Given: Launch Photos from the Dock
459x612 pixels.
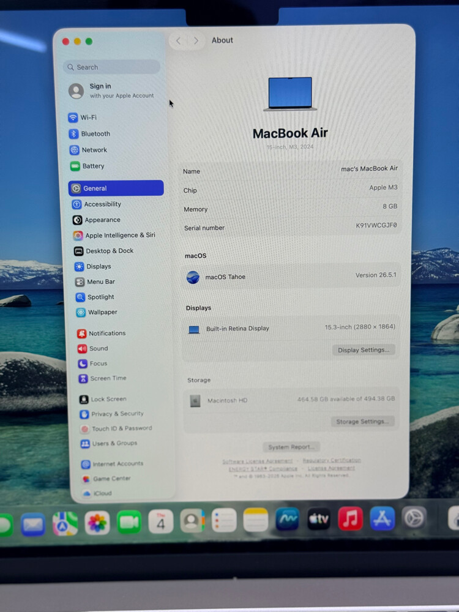Looking at the screenshot, I should click(x=97, y=523).
